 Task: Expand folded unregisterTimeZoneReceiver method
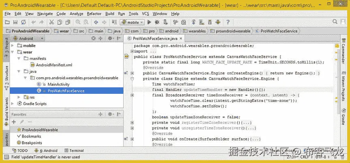coord(132,128)
